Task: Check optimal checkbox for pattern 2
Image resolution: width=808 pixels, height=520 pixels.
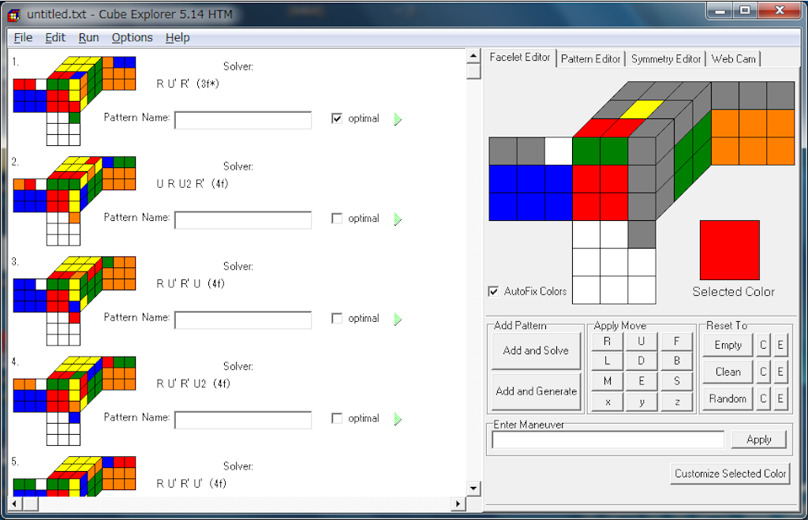Action: [x=337, y=219]
